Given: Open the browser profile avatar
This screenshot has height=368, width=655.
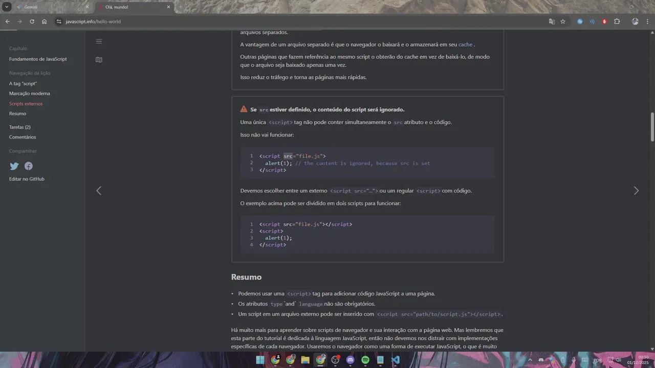Looking at the screenshot, I should pos(635,21).
